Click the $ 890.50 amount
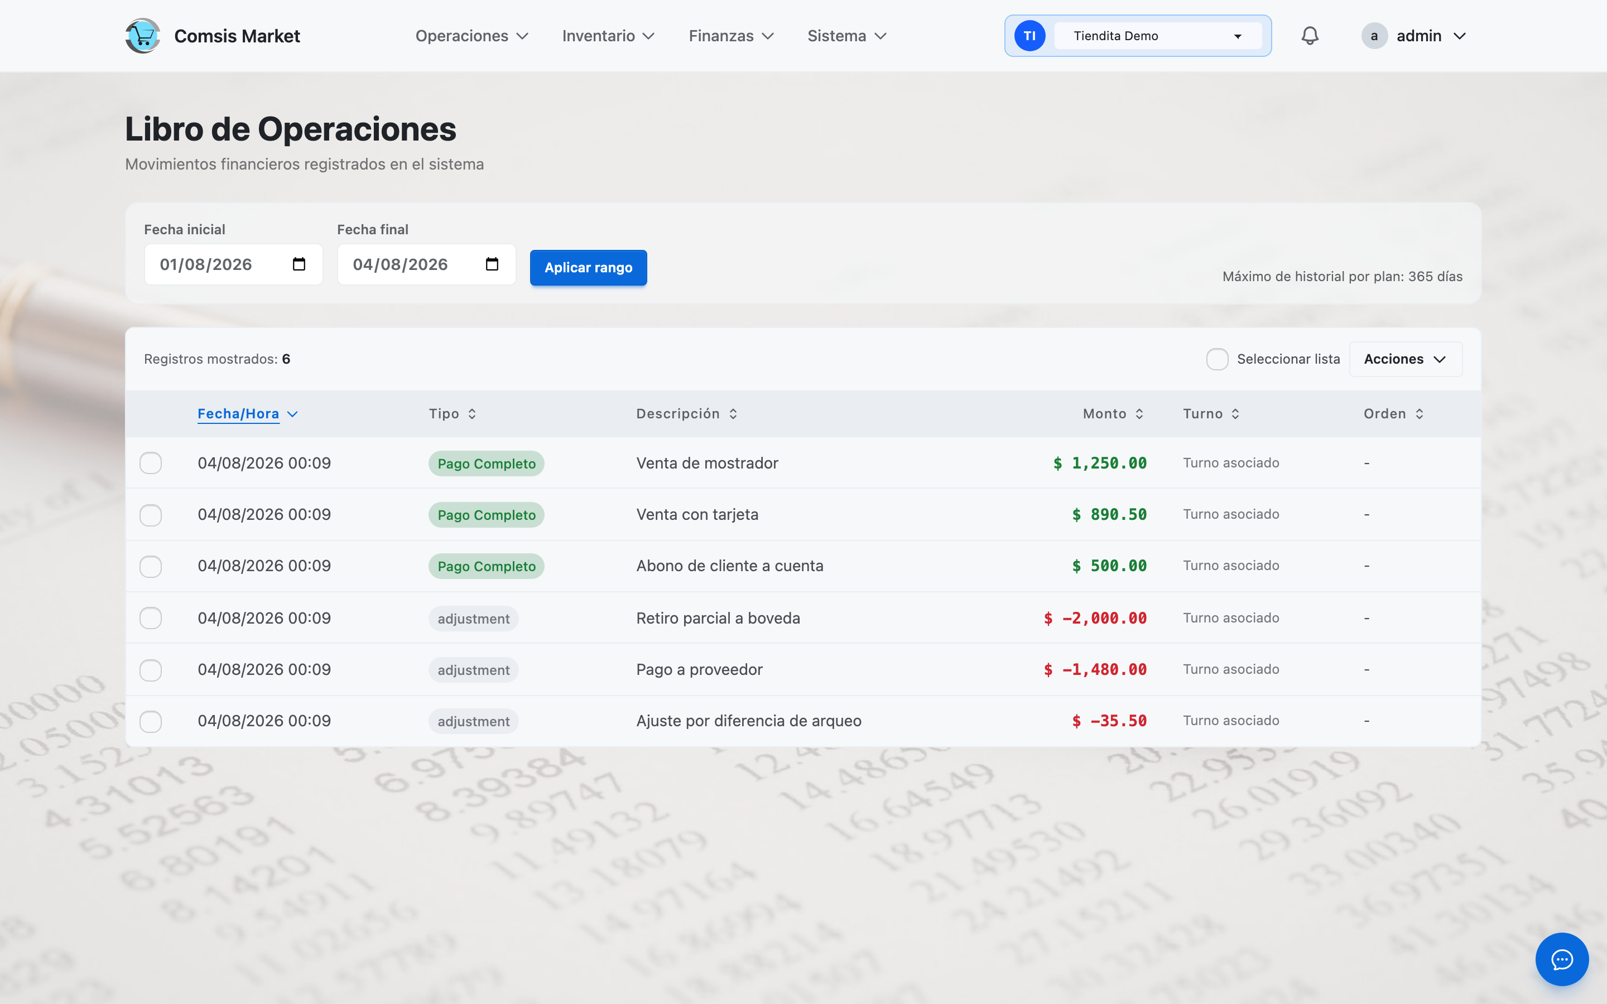The image size is (1607, 1004). [1109, 515]
